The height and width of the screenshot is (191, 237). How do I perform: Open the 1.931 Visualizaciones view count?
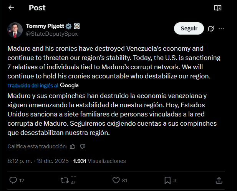(99, 161)
